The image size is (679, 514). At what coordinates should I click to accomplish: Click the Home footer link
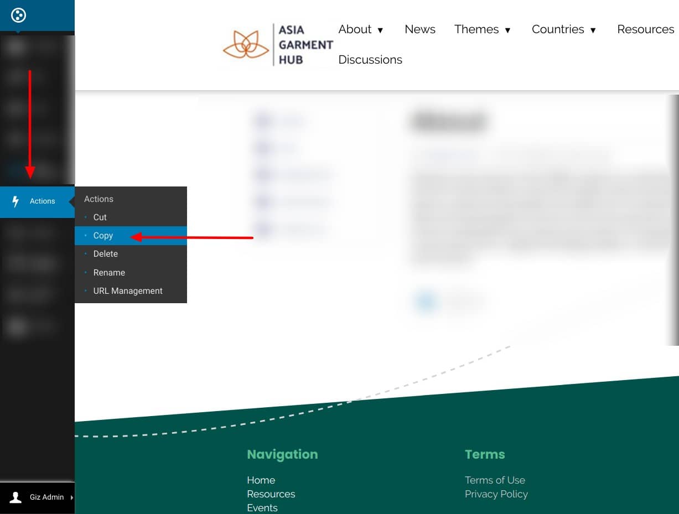[x=261, y=480]
